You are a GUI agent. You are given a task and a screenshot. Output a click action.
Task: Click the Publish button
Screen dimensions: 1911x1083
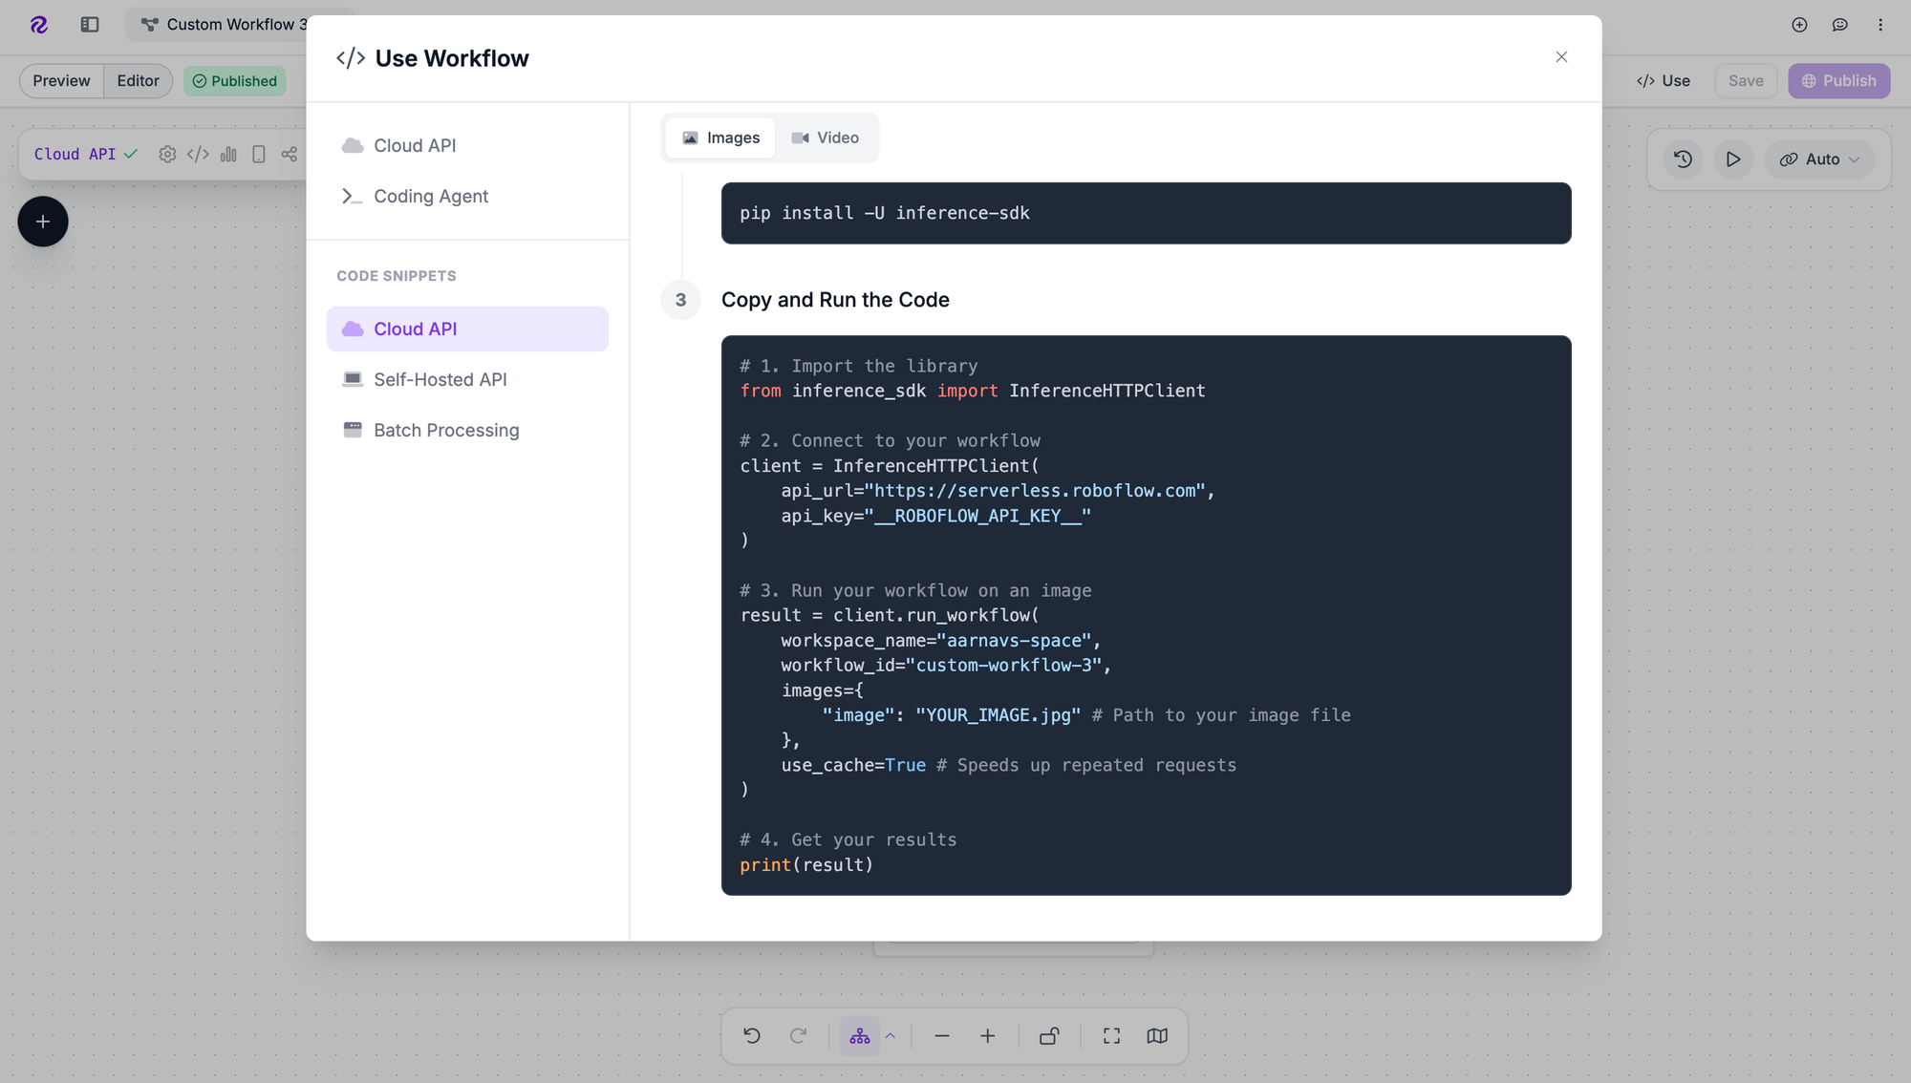pyautogui.click(x=1839, y=81)
